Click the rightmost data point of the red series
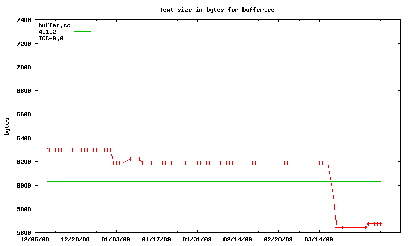411x246 pixels. pos(380,223)
